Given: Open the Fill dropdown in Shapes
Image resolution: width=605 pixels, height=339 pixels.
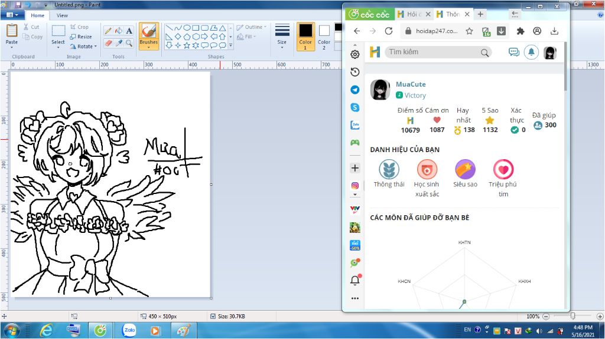Looking at the screenshot, I should (247, 37).
